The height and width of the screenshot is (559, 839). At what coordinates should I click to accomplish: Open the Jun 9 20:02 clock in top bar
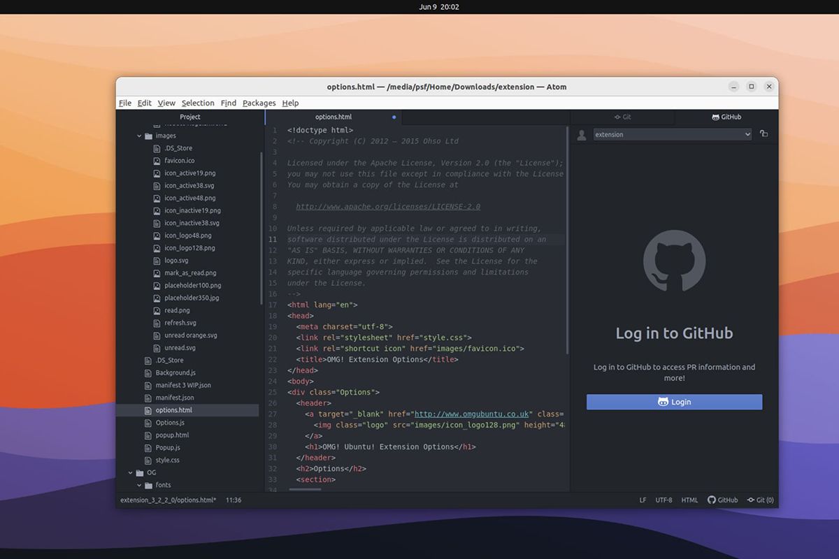click(x=439, y=7)
